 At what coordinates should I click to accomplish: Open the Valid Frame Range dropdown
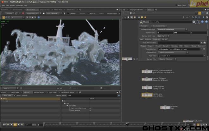point(173,29)
